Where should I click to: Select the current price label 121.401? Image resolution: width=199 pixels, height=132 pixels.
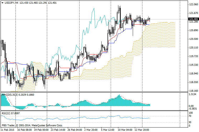194,19
